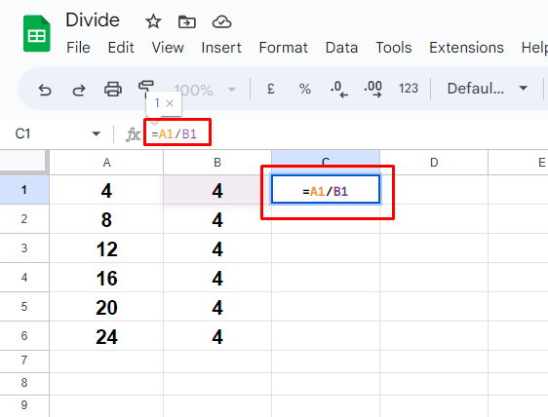Open the Google Sheets home icon
The width and height of the screenshot is (548, 417).
[x=37, y=33]
